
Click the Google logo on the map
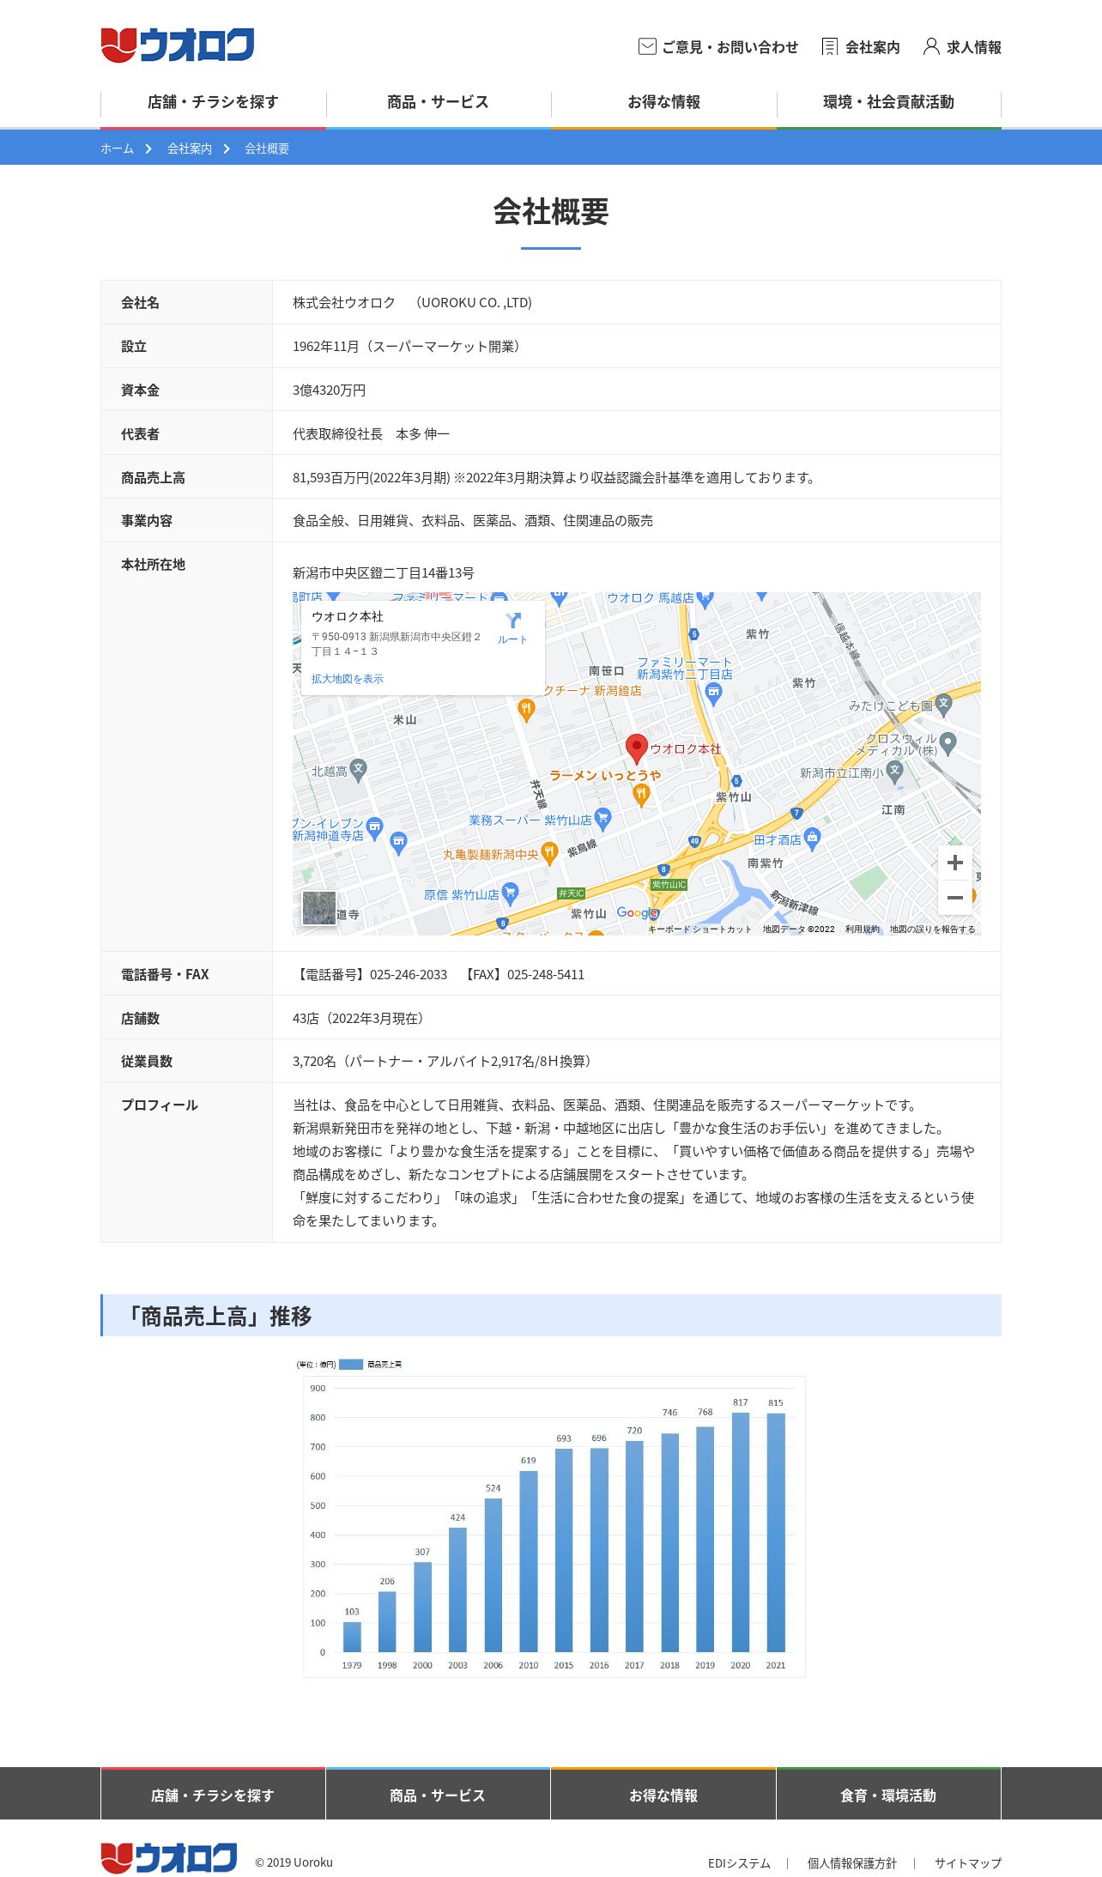637,913
